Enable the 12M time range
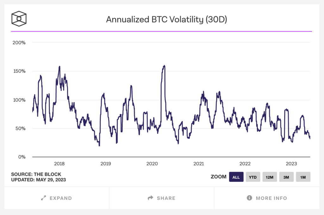The image size is (324, 215). coord(270,177)
